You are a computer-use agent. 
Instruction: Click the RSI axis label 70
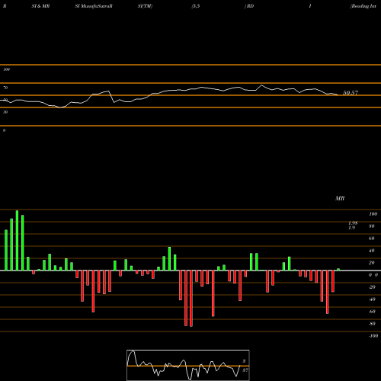tap(5, 88)
